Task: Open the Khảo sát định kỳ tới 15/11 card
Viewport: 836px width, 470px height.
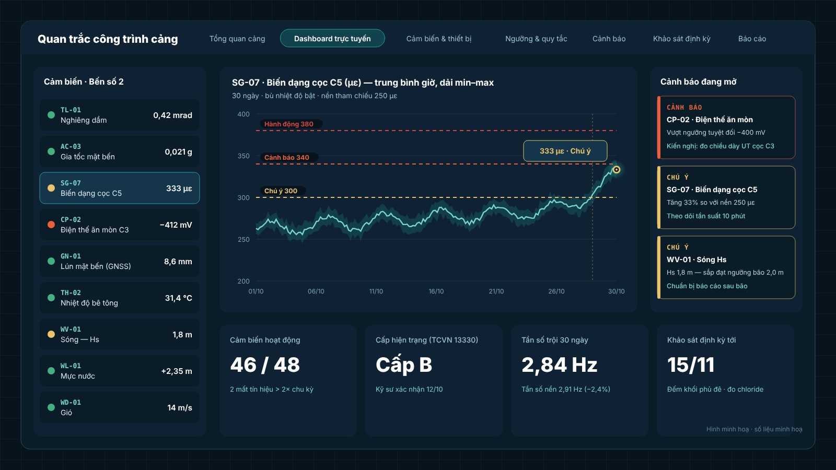Action: pos(725,381)
